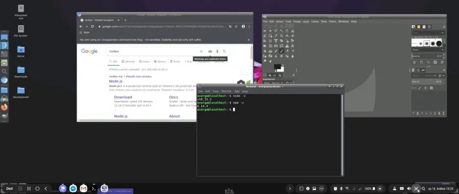
Task: Click the background white color swatch in GIMP
Action: (282, 69)
